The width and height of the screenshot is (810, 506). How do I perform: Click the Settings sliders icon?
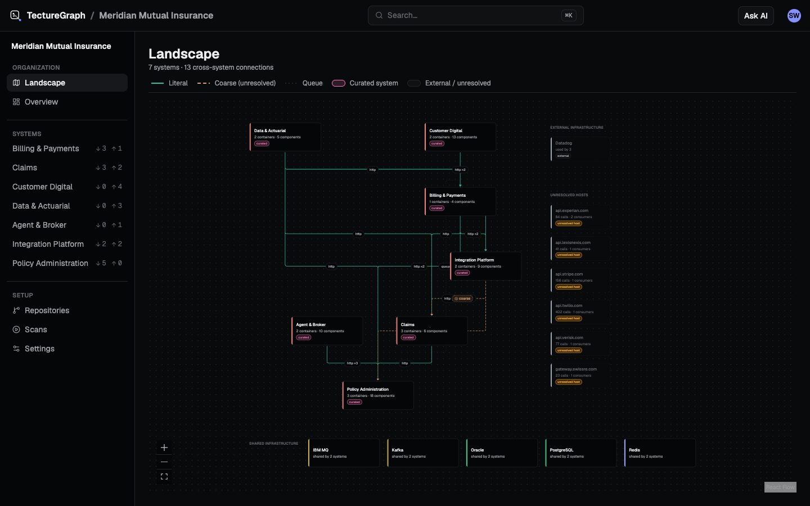16,349
